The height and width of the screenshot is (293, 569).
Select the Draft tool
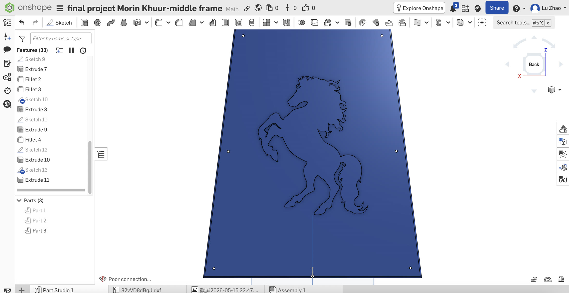(192, 22)
